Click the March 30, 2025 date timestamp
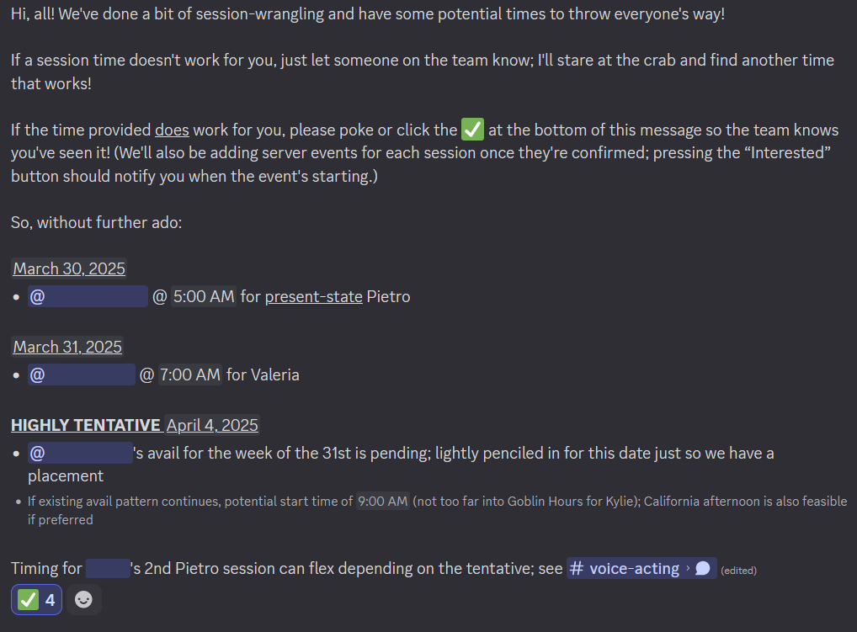This screenshot has width=857, height=632. click(69, 268)
